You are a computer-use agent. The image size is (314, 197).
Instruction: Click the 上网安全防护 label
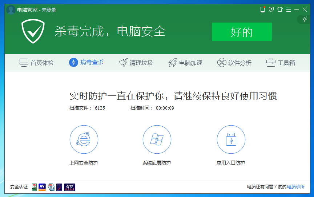(84, 163)
